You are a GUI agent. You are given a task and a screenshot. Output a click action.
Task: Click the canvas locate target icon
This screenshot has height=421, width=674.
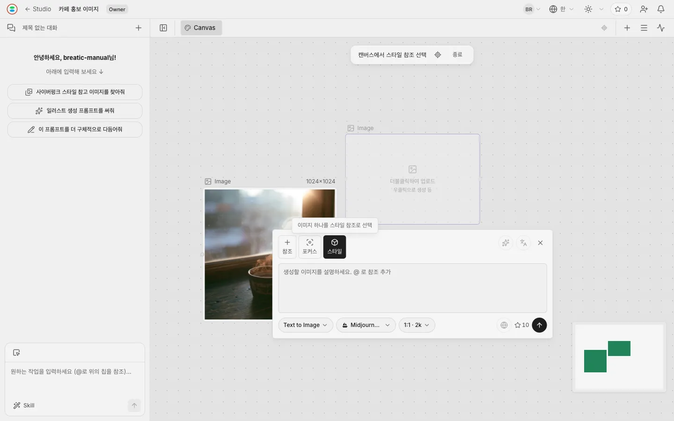pos(604,28)
